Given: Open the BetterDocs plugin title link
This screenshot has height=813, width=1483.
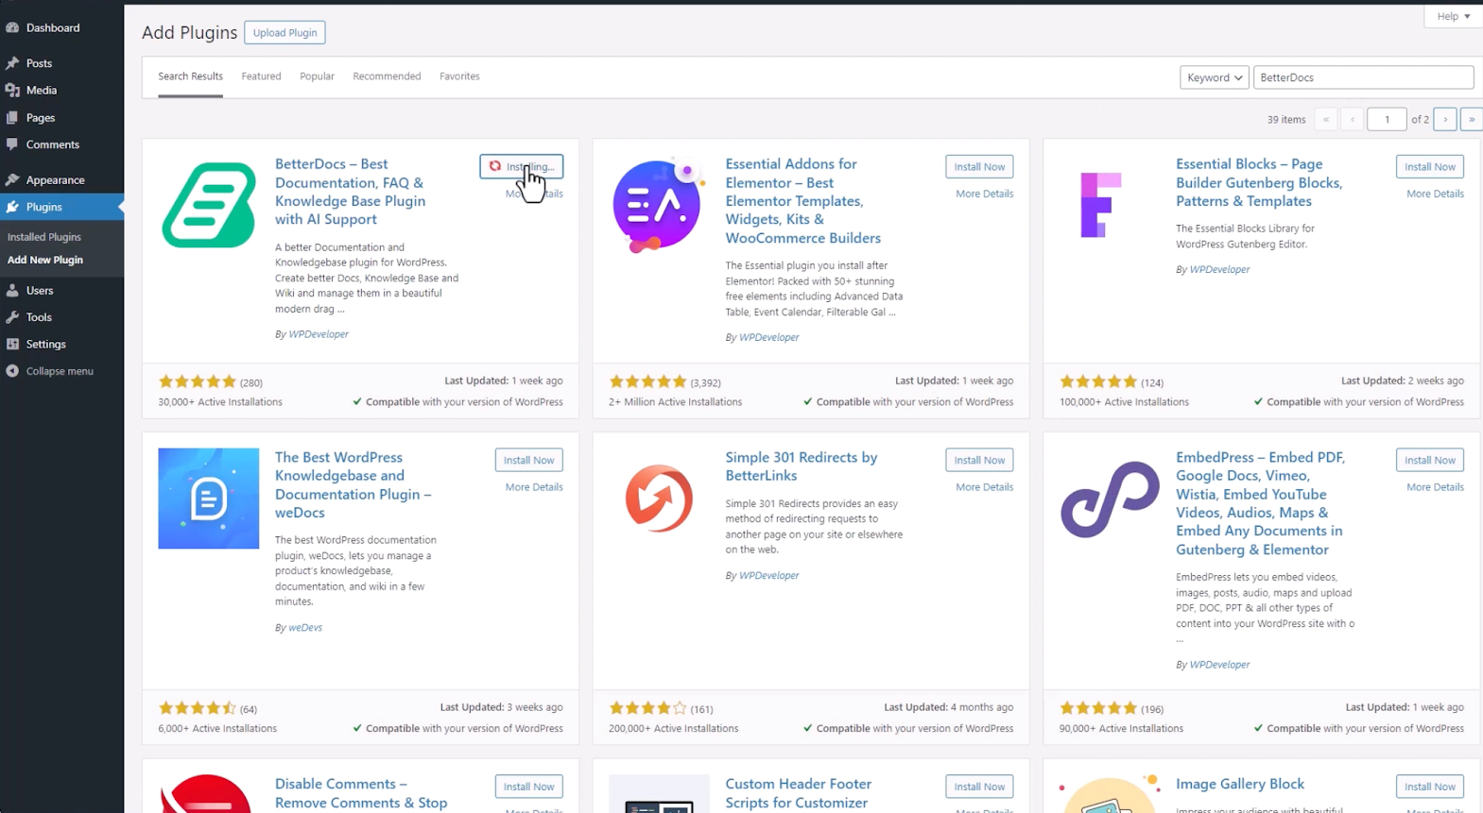Looking at the screenshot, I should [351, 192].
